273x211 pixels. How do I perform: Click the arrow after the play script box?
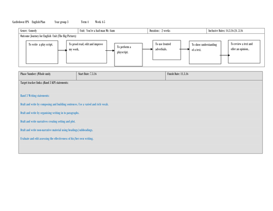(62, 50)
